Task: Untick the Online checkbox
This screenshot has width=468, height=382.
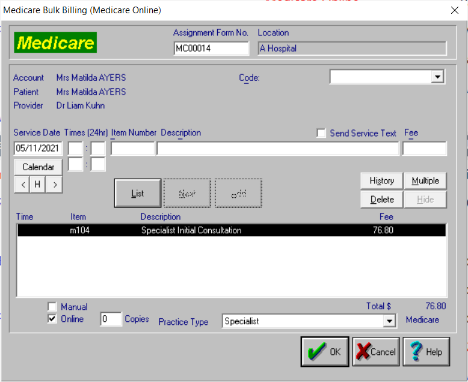Action: [x=52, y=319]
